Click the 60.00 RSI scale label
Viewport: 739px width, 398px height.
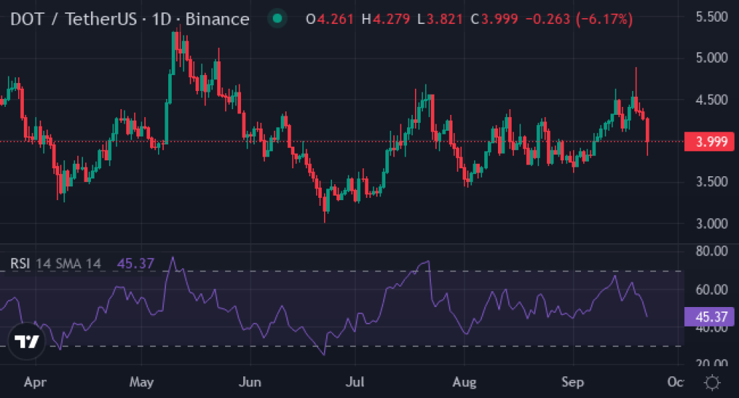point(712,290)
